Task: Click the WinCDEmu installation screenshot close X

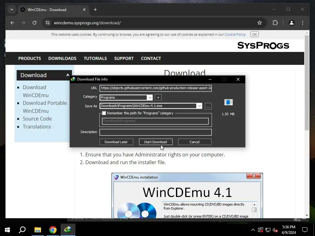Action: 254,176
